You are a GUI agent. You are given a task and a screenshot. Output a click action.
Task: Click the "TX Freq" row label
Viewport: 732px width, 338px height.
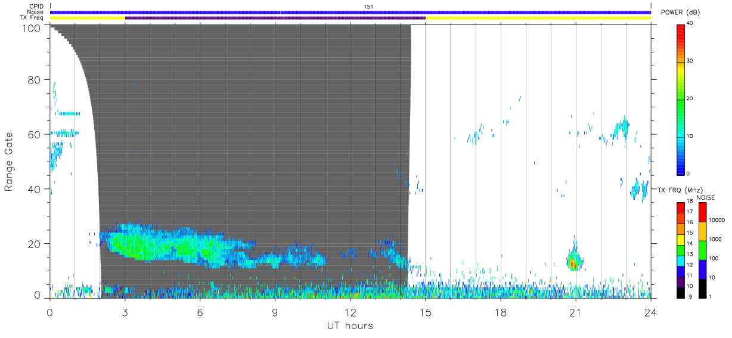pyautogui.click(x=32, y=18)
